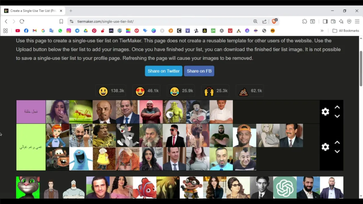Screen dimensions: 363x204
Task: Open the Facebook bookmark
Action: click(26, 31)
